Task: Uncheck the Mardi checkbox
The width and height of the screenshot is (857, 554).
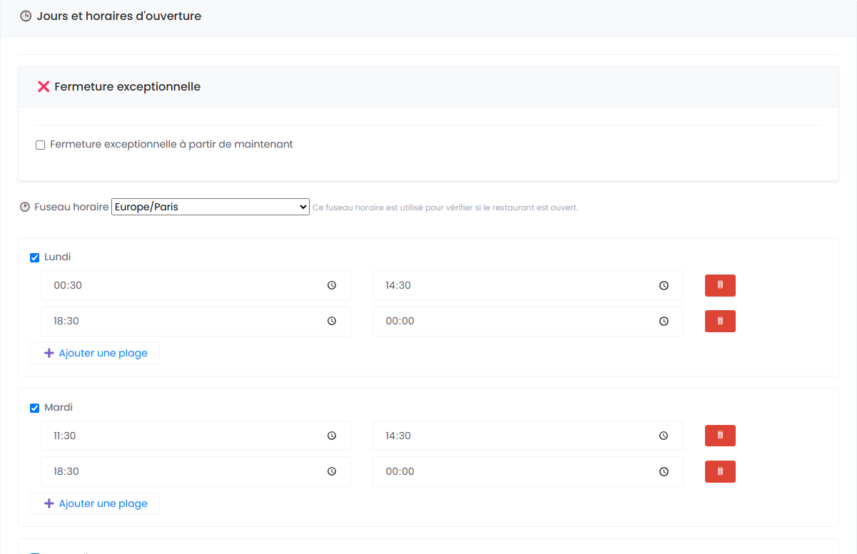Action: click(35, 408)
